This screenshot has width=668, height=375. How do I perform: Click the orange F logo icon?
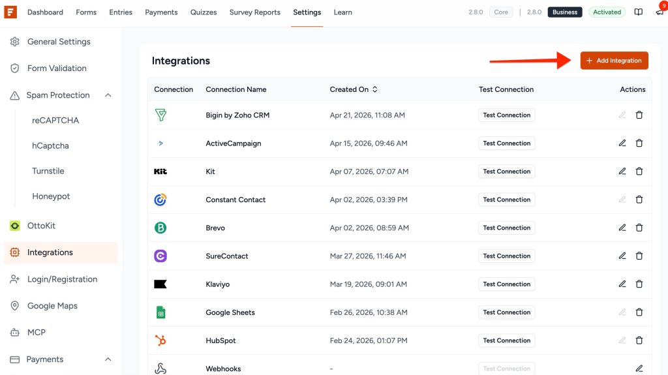pos(10,12)
